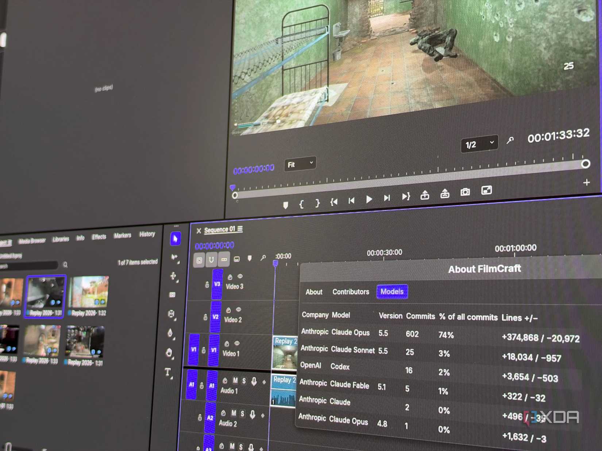This screenshot has height=451, width=602.
Task: Click the Replay video clip on Video 1
Action: [x=285, y=353]
